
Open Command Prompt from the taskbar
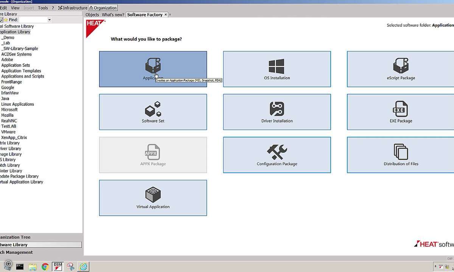tap(20, 266)
